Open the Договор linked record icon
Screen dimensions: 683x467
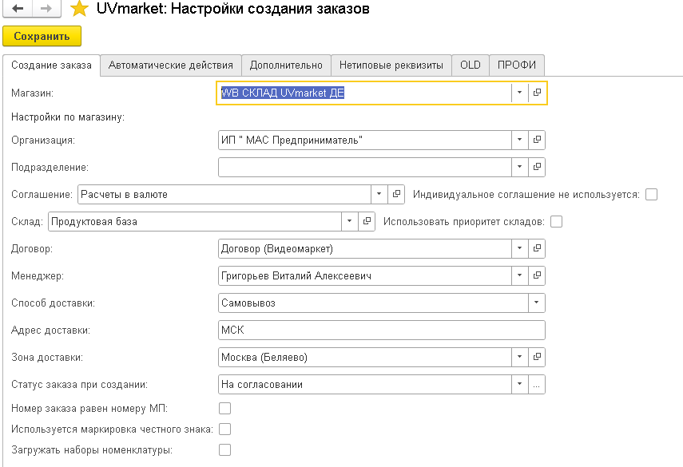point(537,248)
